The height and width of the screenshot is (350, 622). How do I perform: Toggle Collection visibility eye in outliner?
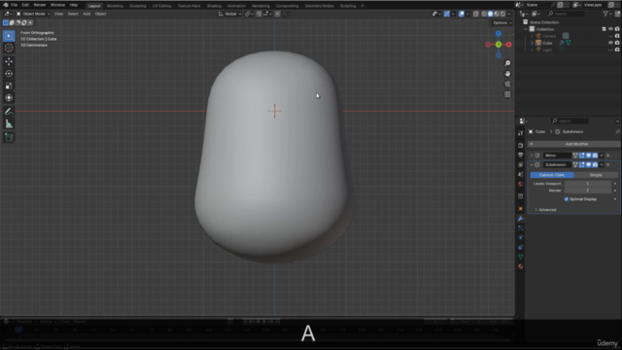(x=610, y=29)
